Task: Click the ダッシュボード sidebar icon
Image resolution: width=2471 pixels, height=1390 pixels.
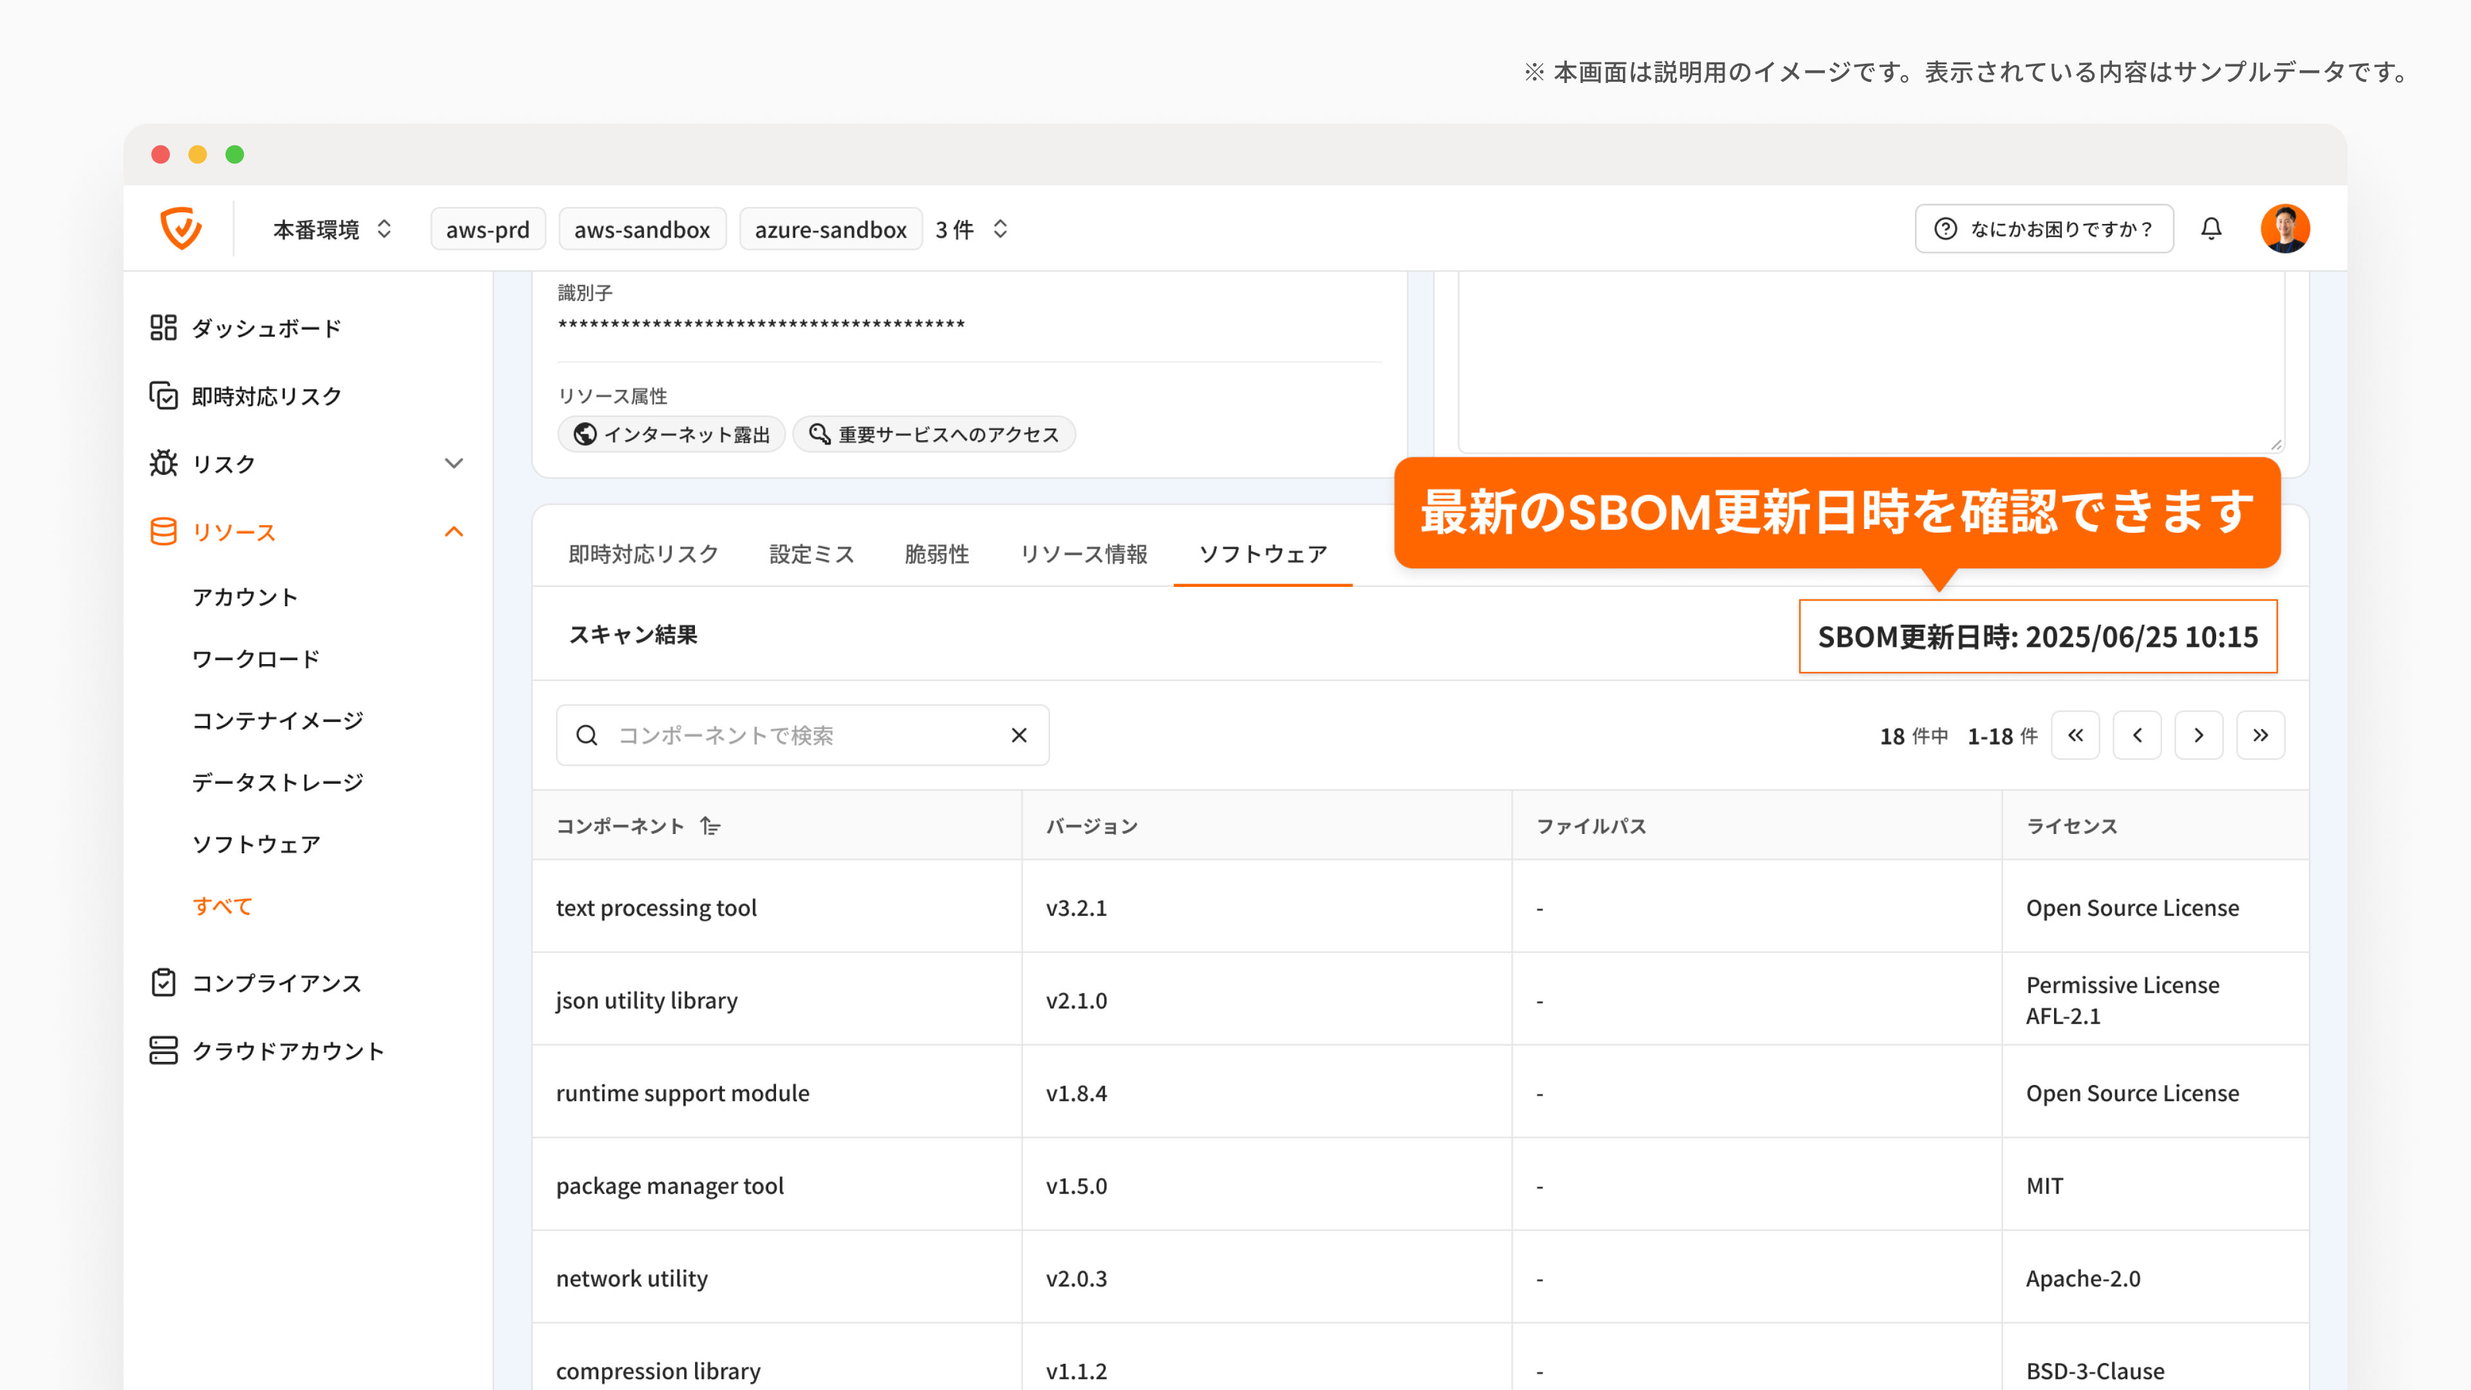Action: [163, 328]
